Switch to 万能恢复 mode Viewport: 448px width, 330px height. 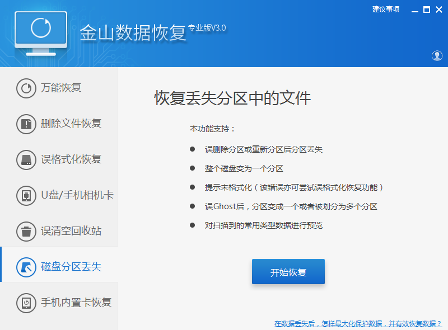pyautogui.click(x=63, y=88)
